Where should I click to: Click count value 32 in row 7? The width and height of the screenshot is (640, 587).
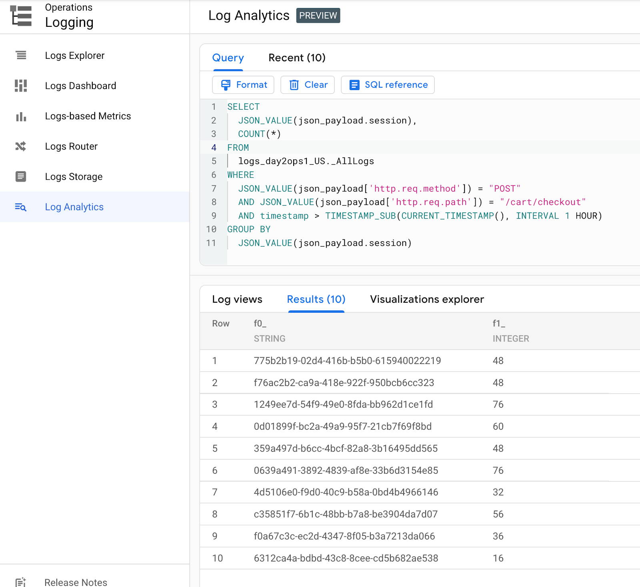(x=498, y=492)
